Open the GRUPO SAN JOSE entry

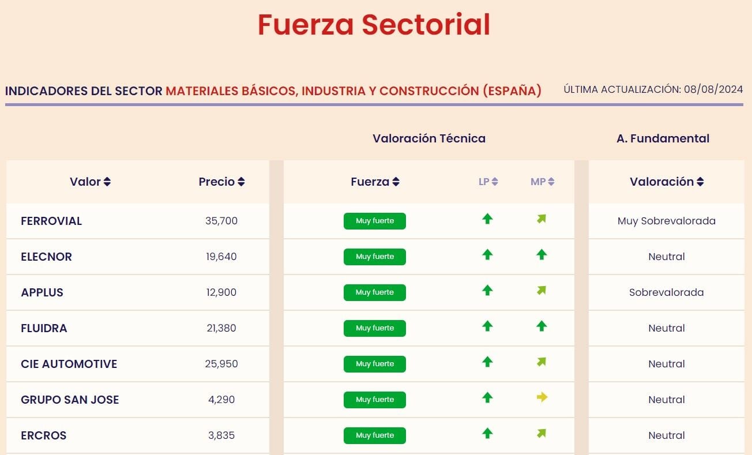pos(70,400)
